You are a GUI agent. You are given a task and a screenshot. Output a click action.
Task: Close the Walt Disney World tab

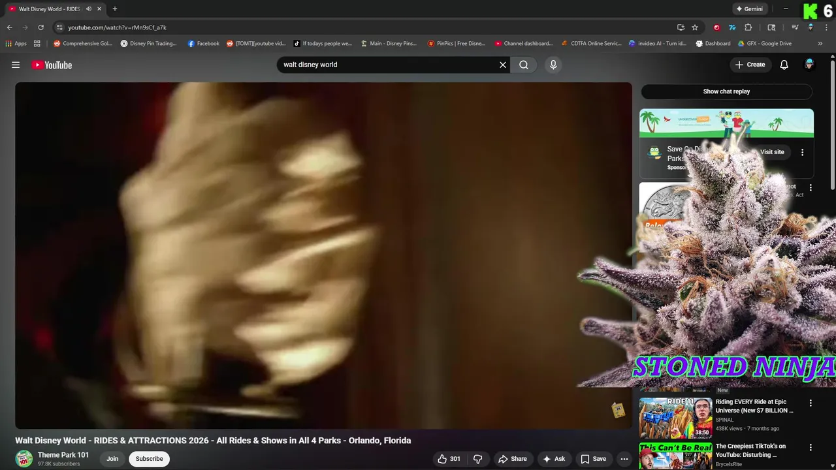[99, 9]
